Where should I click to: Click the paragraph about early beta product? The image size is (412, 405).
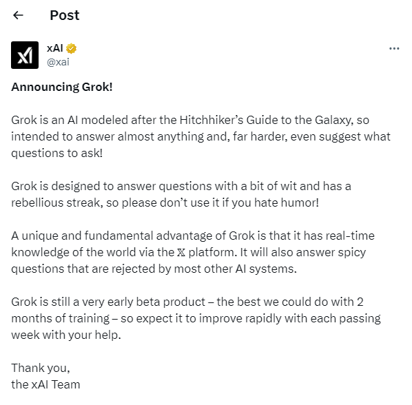coord(196,318)
